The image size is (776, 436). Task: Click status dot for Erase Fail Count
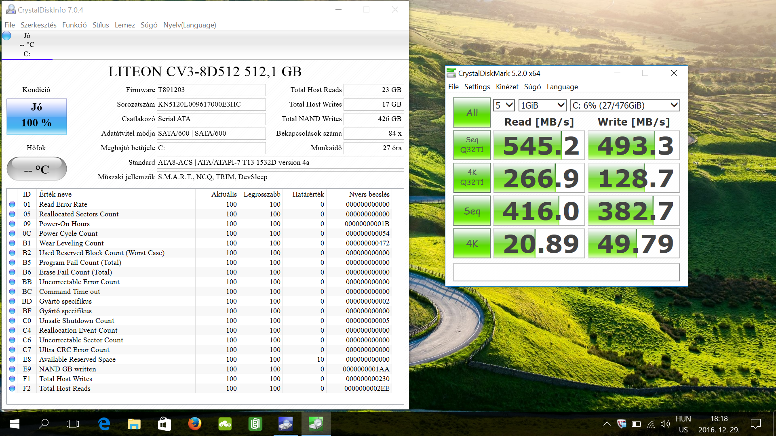coord(12,272)
